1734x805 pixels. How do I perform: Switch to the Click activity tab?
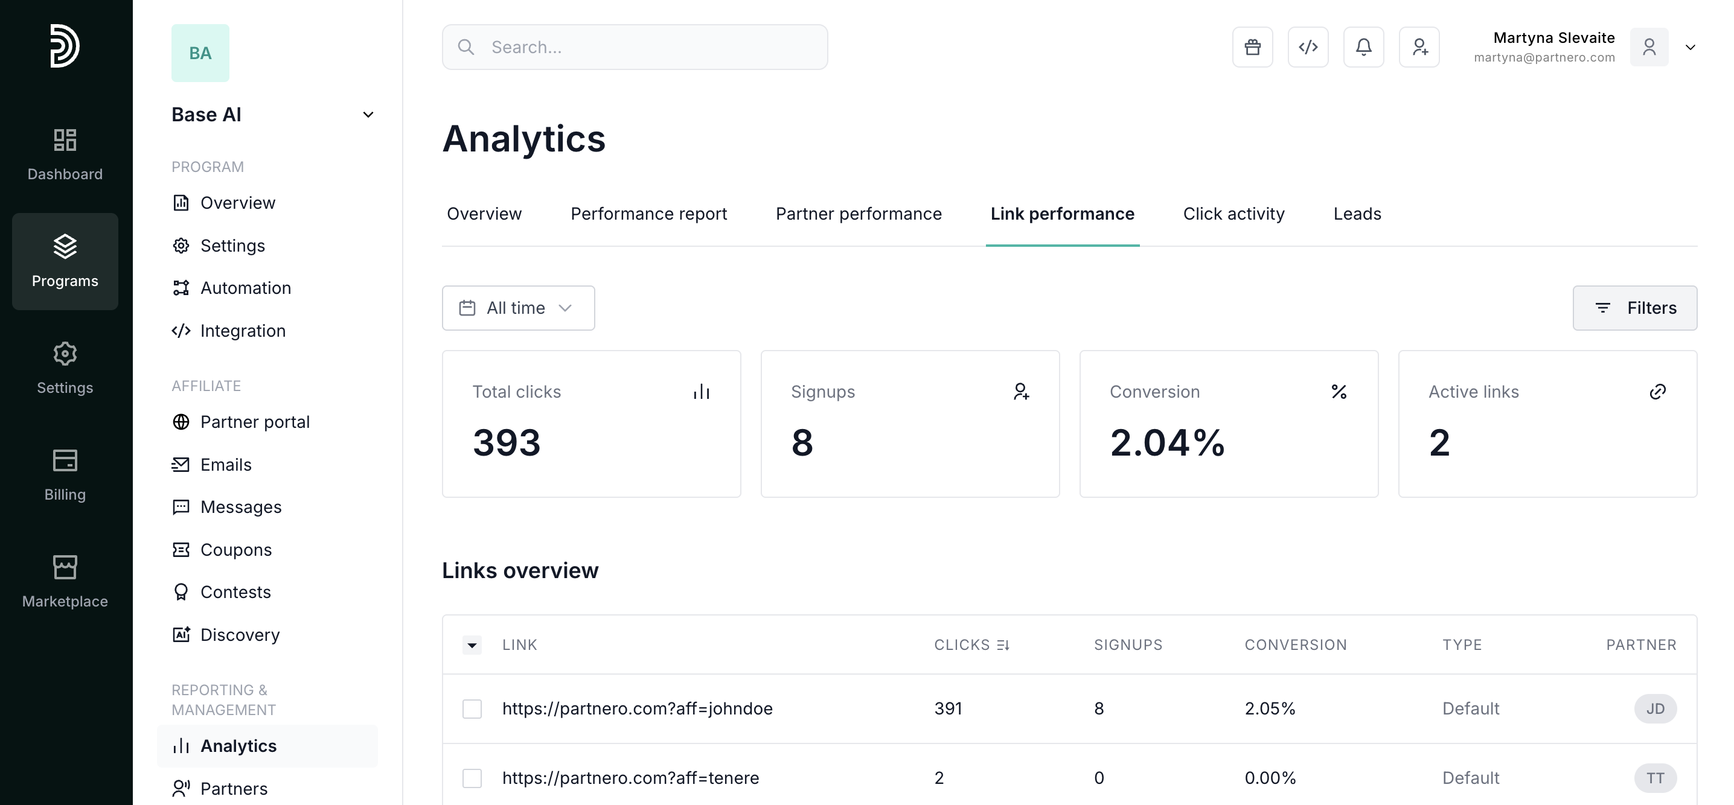click(x=1233, y=214)
